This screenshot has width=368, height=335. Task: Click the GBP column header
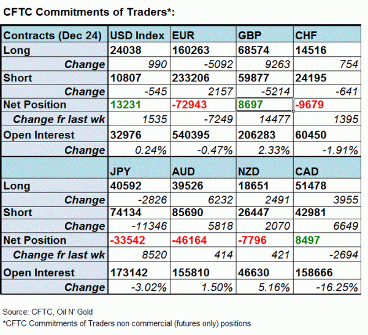pyautogui.click(x=249, y=36)
